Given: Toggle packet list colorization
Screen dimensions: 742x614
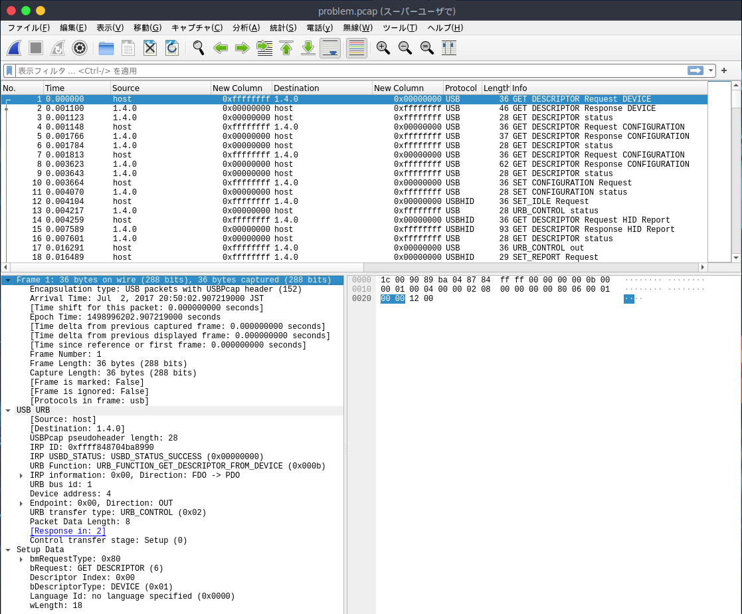Looking at the screenshot, I should click(357, 48).
